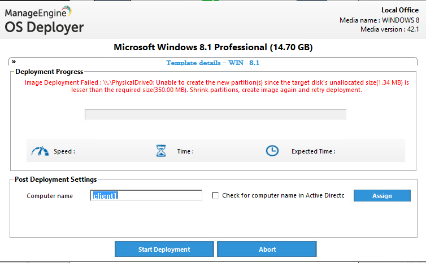Click the Speed : label

(64, 151)
